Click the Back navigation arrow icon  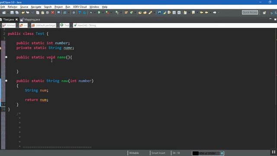[x=206, y=13]
